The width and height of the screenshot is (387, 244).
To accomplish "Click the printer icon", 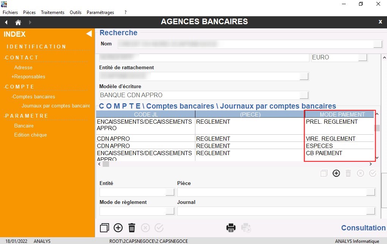I will click(231, 228).
